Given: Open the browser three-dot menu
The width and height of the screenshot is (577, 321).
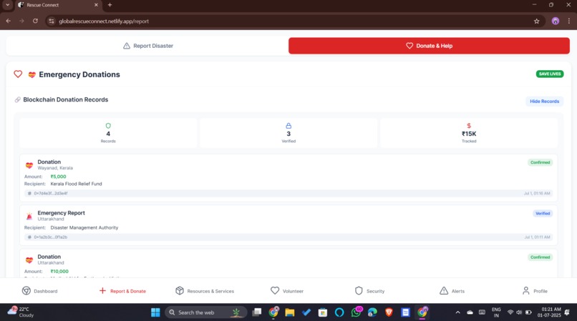Looking at the screenshot, I should [x=569, y=21].
